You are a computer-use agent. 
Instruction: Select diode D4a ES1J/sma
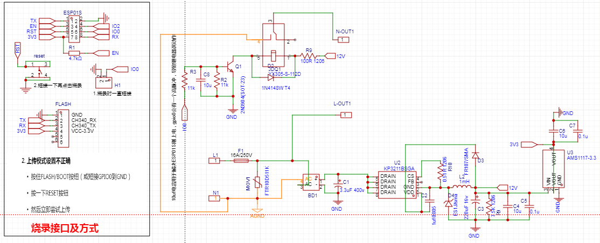[449, 203]
